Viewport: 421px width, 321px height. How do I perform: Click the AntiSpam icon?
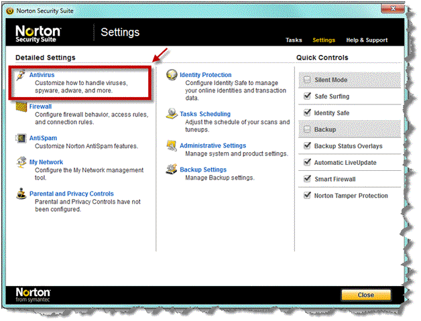21,138
